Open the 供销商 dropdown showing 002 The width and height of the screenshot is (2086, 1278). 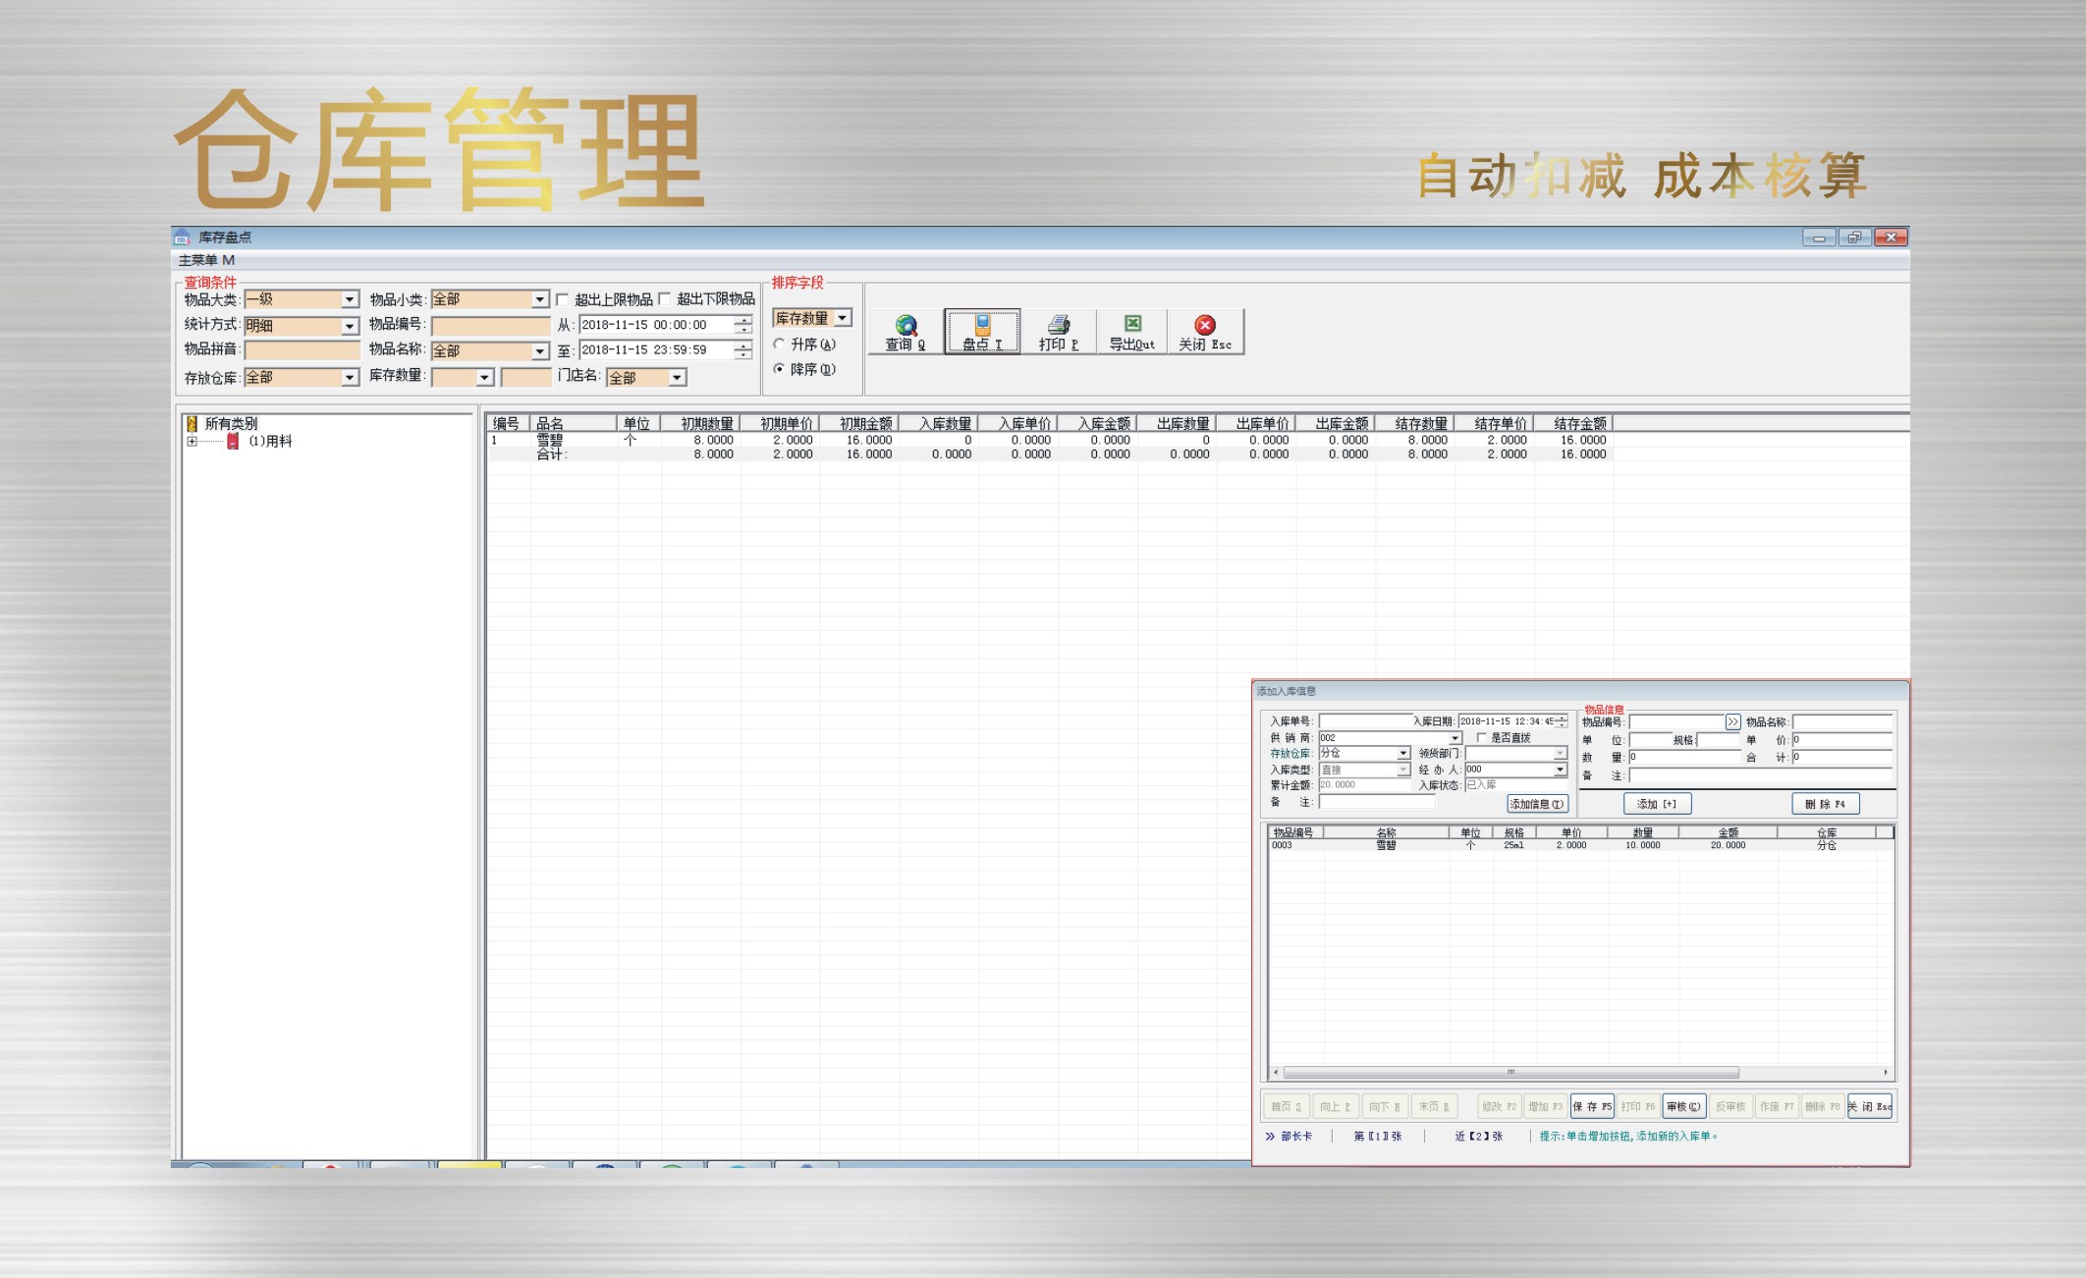pyautogui.click(x=1455, y=738)
